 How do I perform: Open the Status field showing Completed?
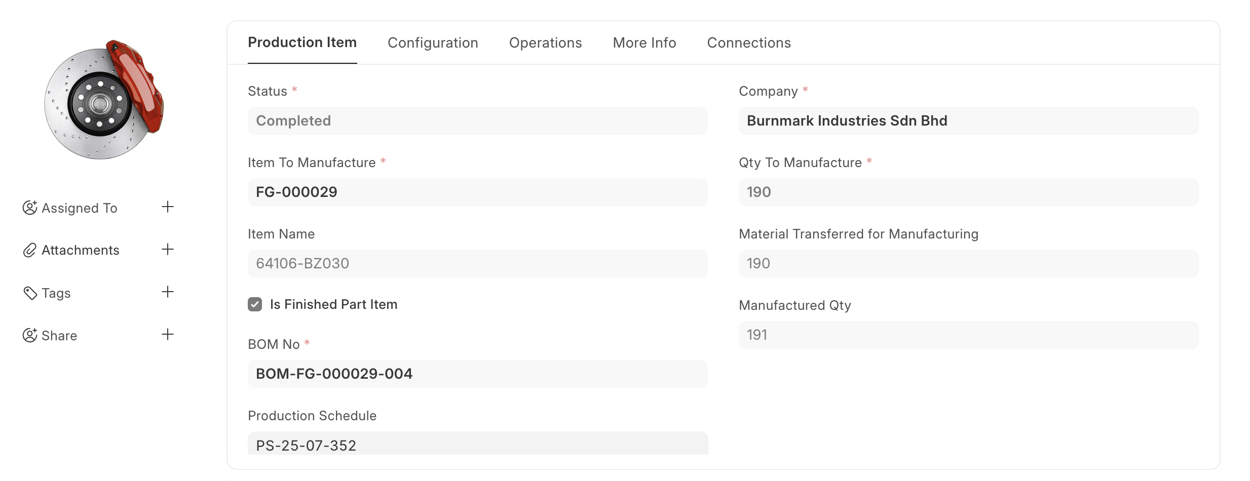pos(477,121)
